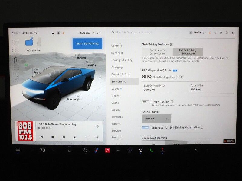
Task: Select the Self-Driving sidebar entry
Action: [x=124, y=81]
